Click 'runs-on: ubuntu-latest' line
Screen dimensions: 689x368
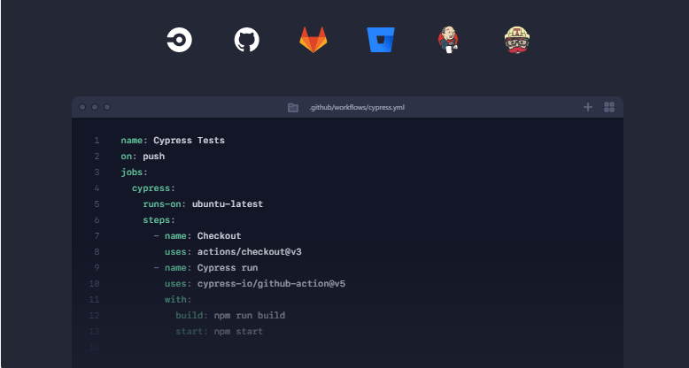point(203,204)
